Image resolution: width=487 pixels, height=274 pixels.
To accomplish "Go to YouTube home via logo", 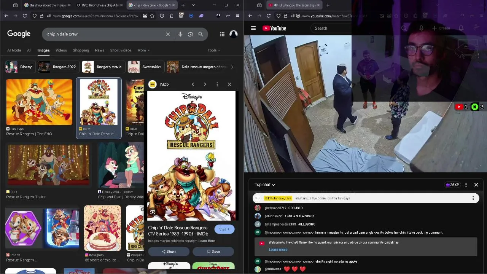I will pyautogui.click(x=274, y=28).
